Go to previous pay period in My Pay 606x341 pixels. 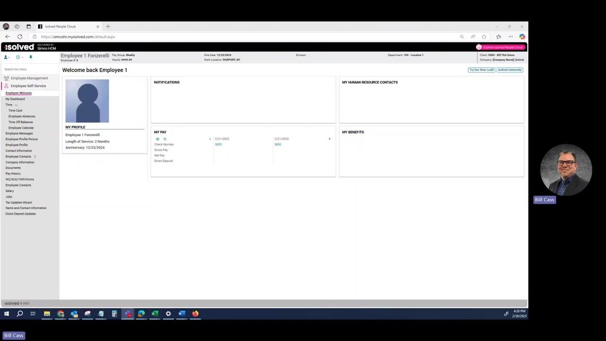pos(210,139)
